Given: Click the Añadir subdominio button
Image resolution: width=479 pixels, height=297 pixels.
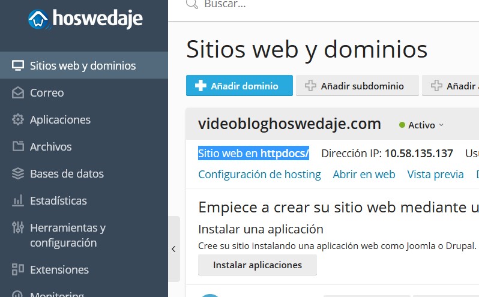Looking at the screenshot, I should coord(357,85).
